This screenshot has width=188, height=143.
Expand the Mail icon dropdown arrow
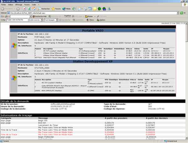click(82, 9)
